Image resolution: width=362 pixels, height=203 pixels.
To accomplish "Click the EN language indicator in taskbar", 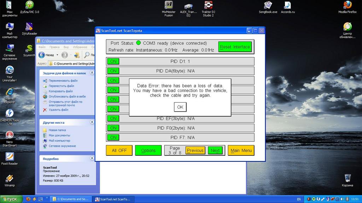I will 299,199.
